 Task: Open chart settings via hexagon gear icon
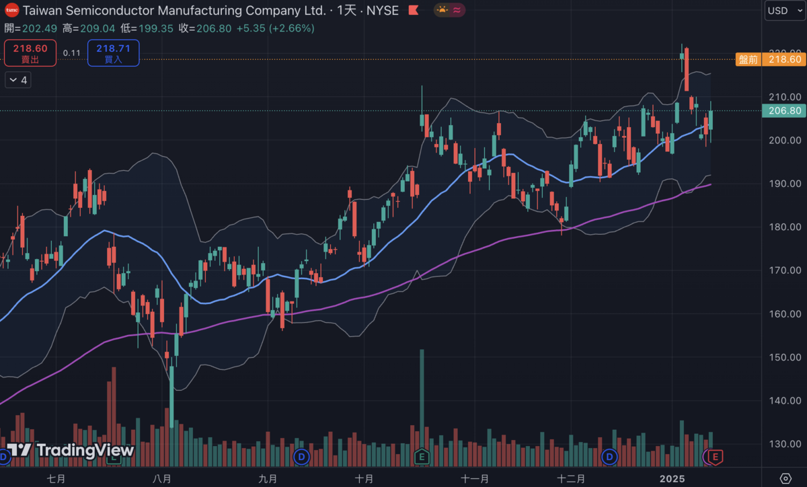pyautogui.click(x=785, y=478)
